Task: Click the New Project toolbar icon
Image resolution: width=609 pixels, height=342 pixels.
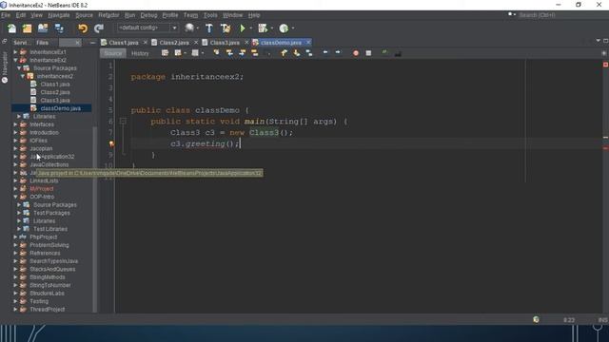Action: [27, 28]
